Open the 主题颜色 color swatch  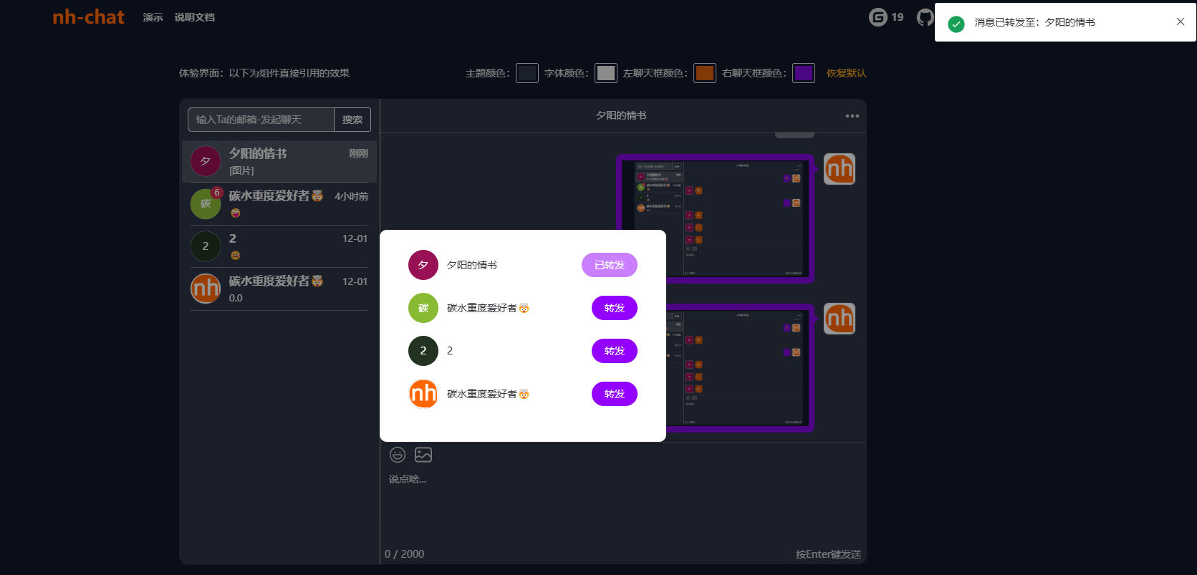[527, 73]
